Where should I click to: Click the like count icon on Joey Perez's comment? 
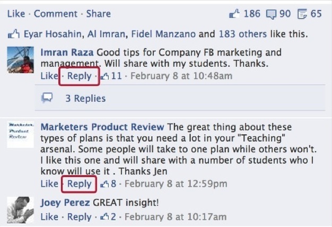coord(105,216)
